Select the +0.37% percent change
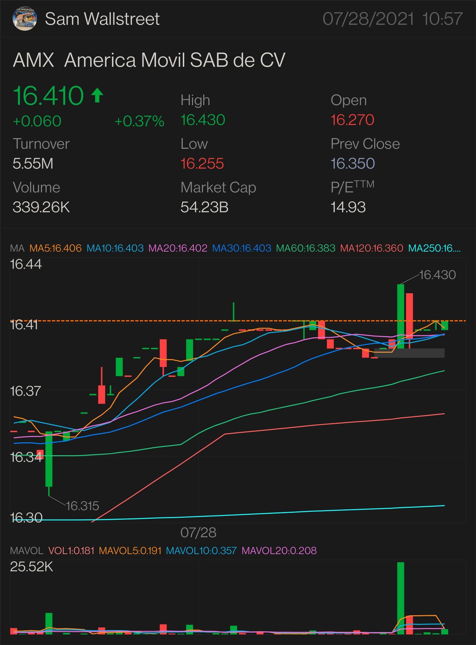 pos(139,121)
